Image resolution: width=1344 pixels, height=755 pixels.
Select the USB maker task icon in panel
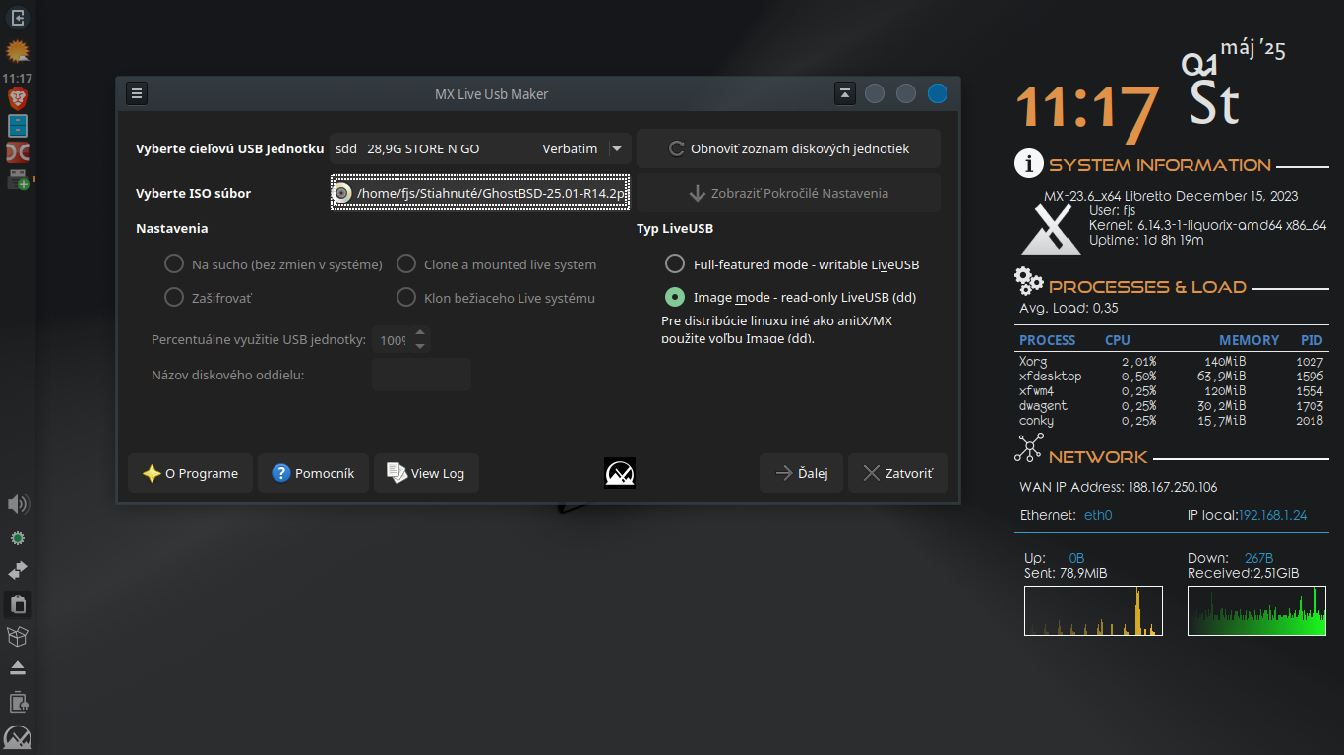pos(18,179)
